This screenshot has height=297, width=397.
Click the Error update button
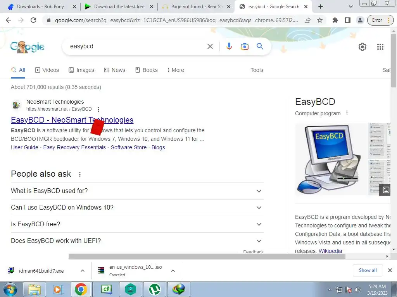point(380,20)
